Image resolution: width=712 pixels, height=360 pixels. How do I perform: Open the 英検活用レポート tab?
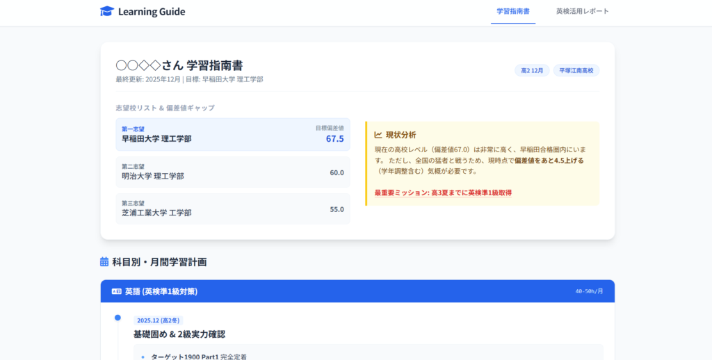tap(582, 11)
